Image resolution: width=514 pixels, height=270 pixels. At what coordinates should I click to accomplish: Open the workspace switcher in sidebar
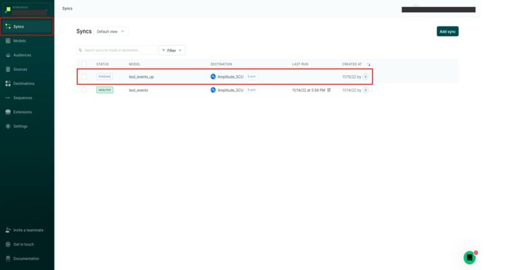26,9
